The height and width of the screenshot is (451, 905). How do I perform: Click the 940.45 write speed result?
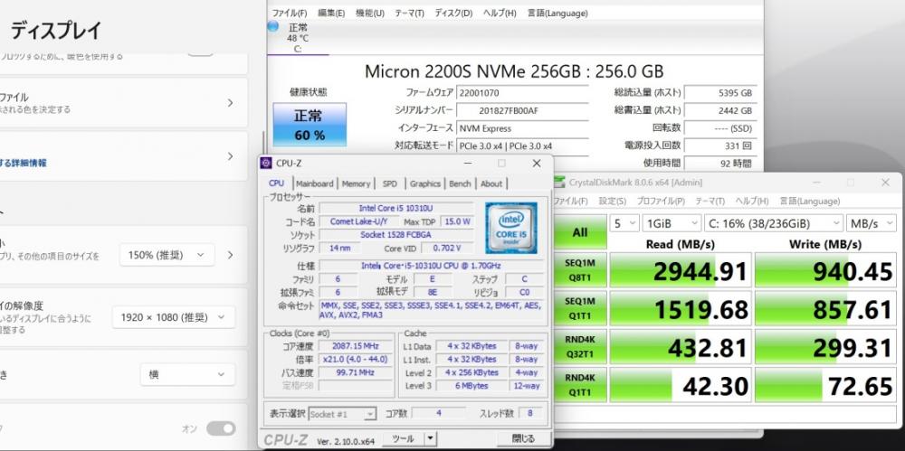click(826, 270)
